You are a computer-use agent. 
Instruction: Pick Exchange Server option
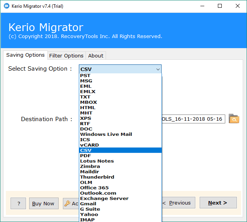[120, 199]
